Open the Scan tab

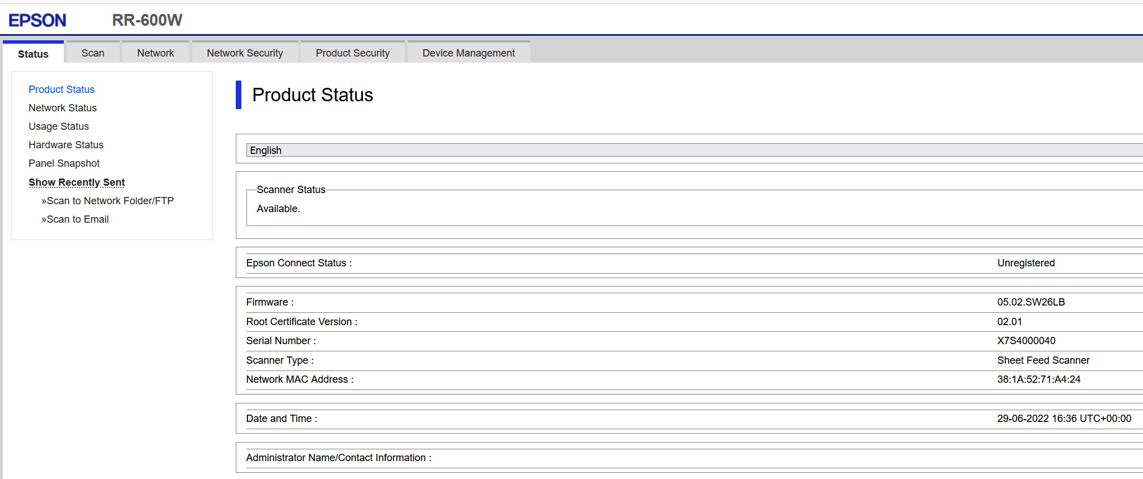click(92, 53)
